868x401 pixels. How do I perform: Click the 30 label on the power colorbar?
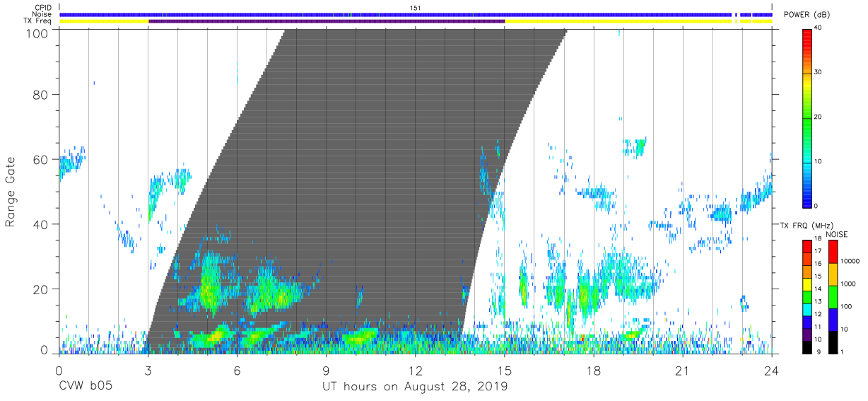point(819,73)
